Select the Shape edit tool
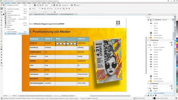 (1, 17)
